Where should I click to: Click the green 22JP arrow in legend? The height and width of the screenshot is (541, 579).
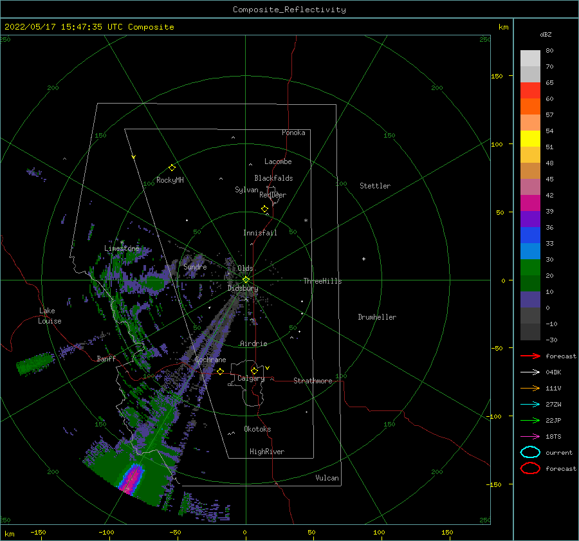pos(530,420)
